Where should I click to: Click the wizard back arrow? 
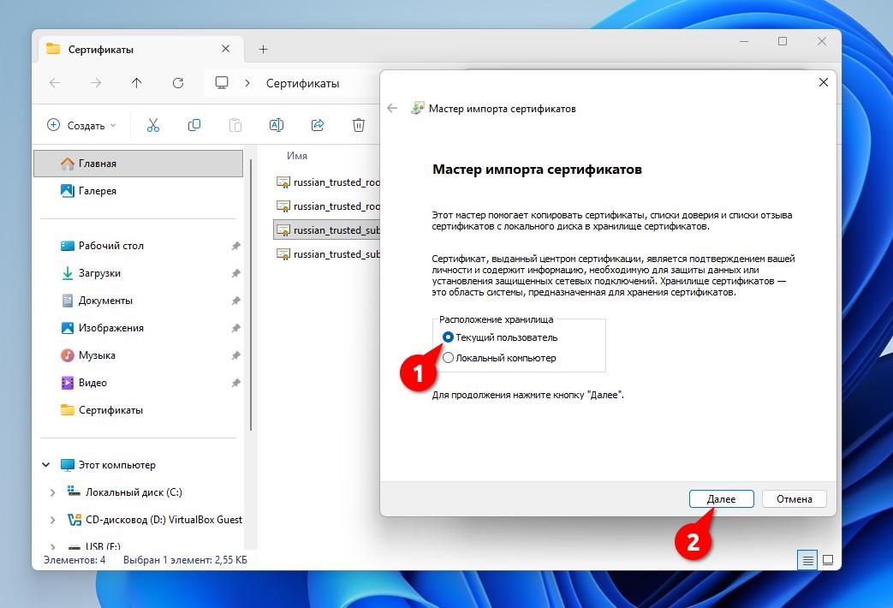(392, 108)
